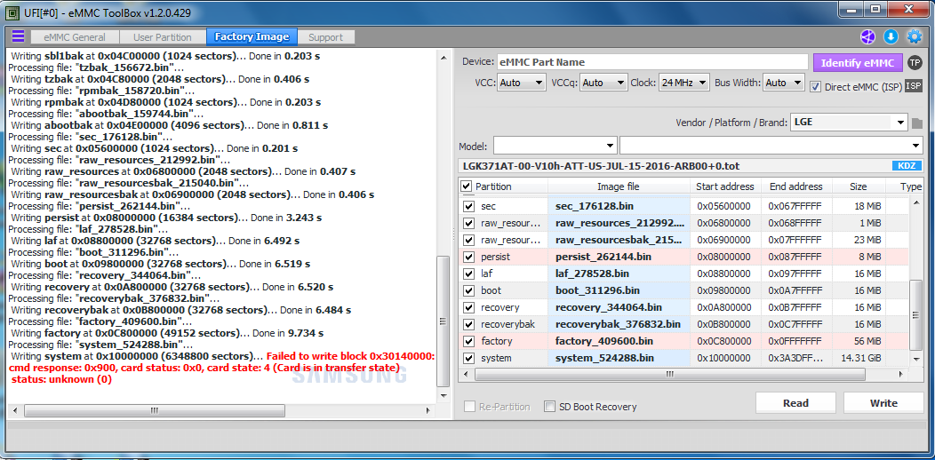Click the 0x087FFFFF end address cell
The height and width of the screenshot is (460, 935).
tap(796, 258)
